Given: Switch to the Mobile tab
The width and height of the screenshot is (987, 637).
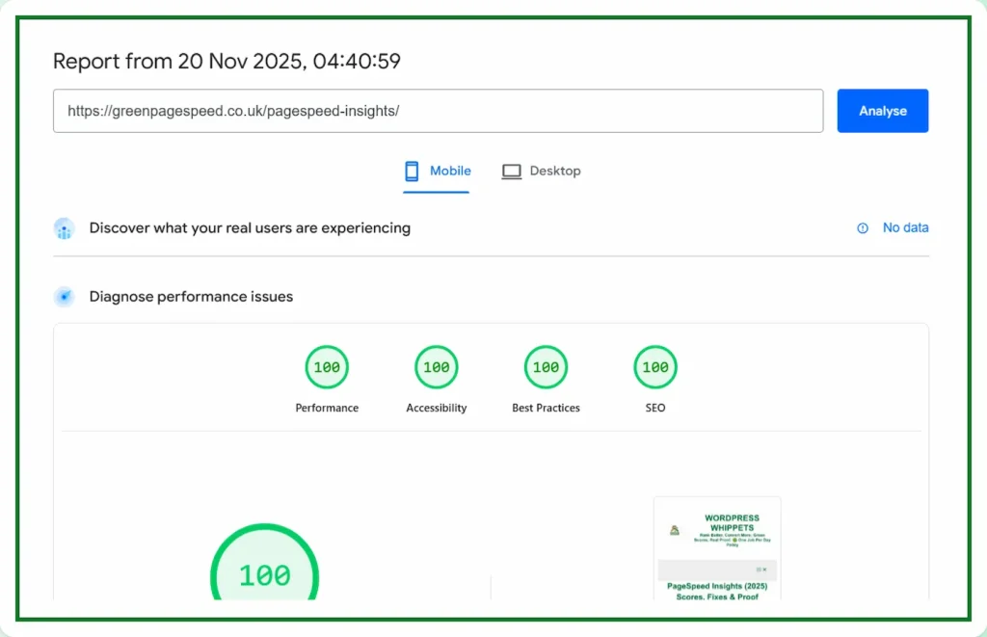Looking at the screenshot, I should coord(450,171).
